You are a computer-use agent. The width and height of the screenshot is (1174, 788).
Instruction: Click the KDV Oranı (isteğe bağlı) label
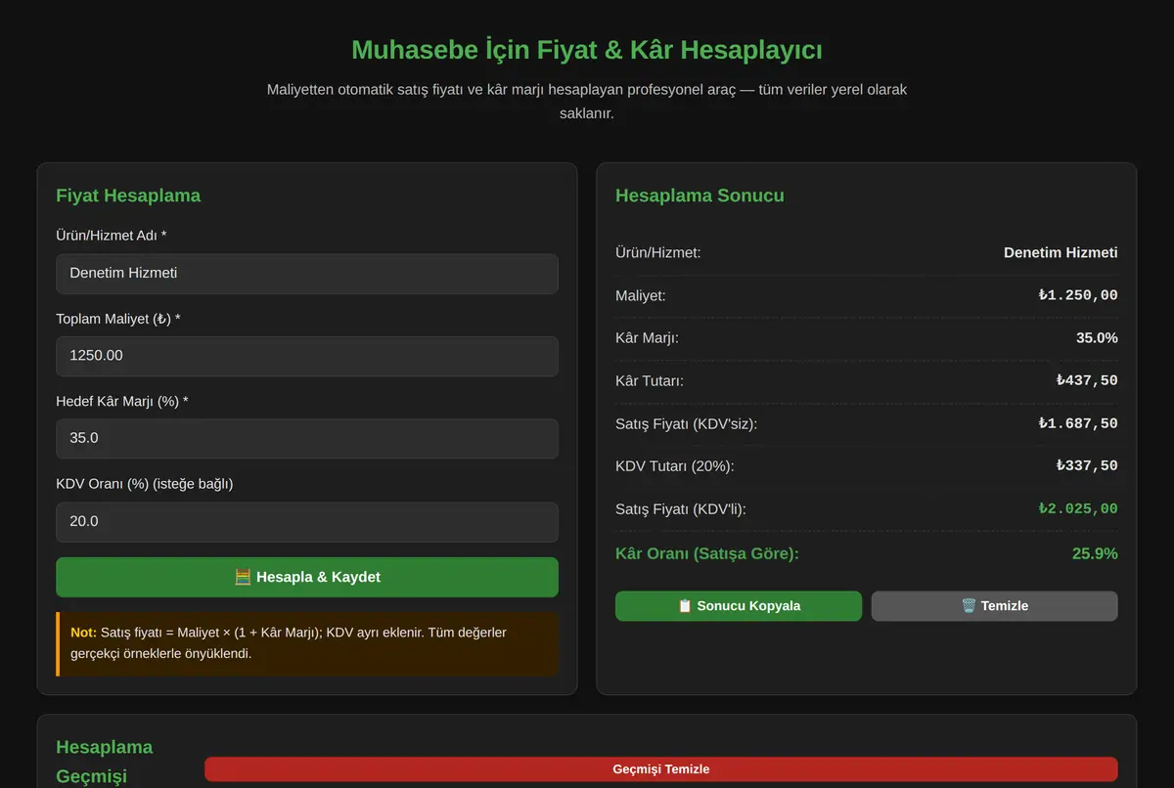[145, 484]
